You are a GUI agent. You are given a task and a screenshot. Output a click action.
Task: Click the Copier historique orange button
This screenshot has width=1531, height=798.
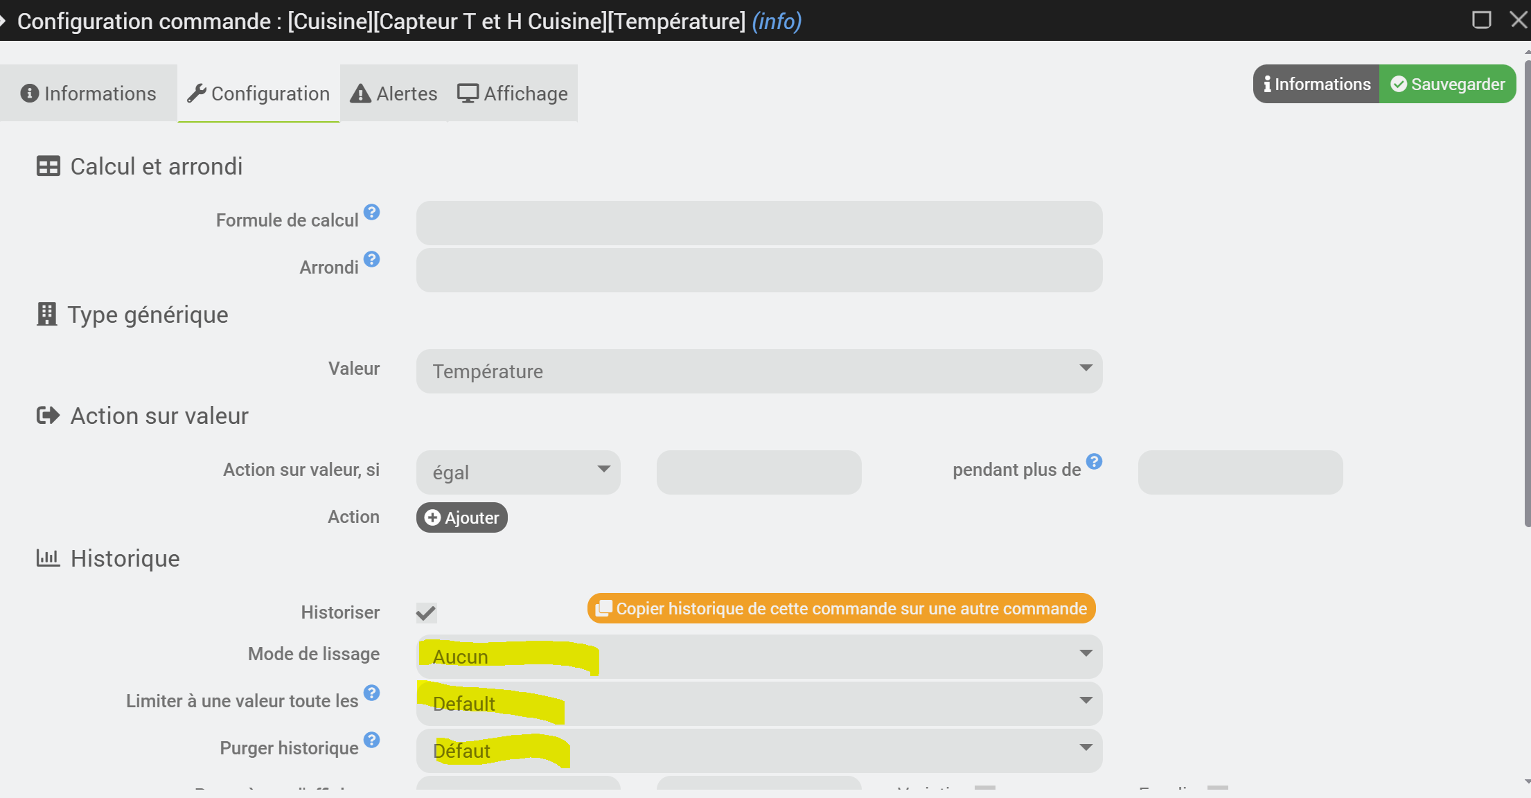pyautogui.click(x=841, y=608)
